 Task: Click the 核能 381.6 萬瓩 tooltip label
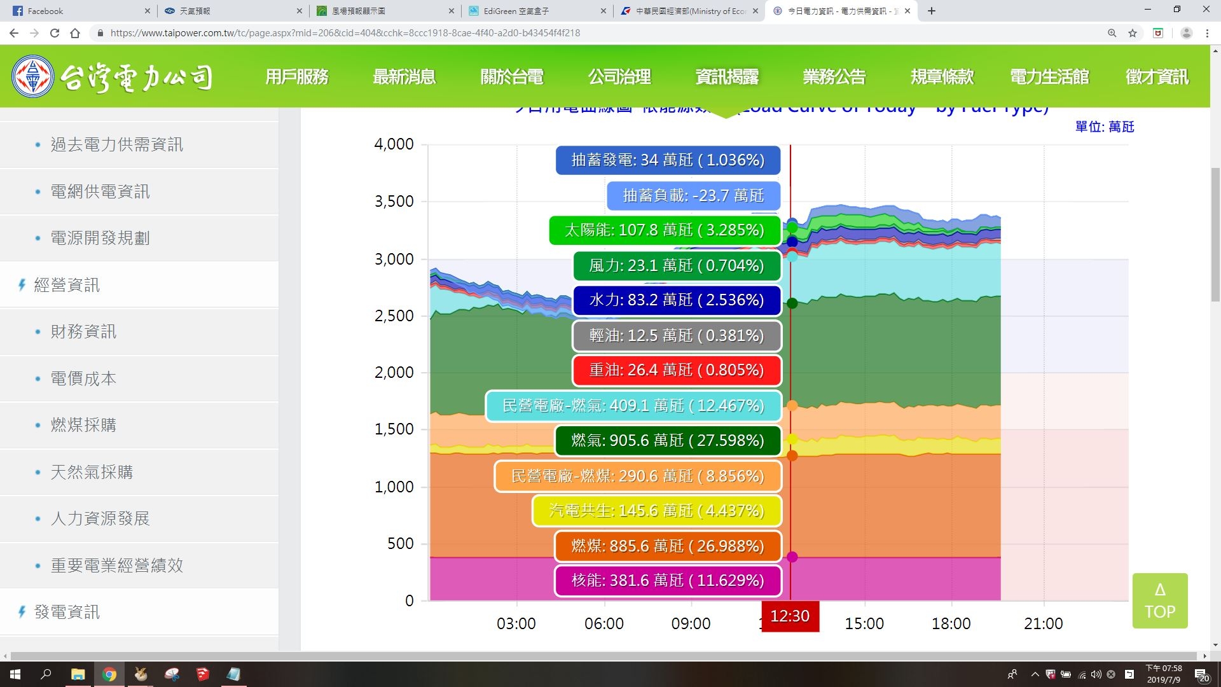tap(668, 581)
